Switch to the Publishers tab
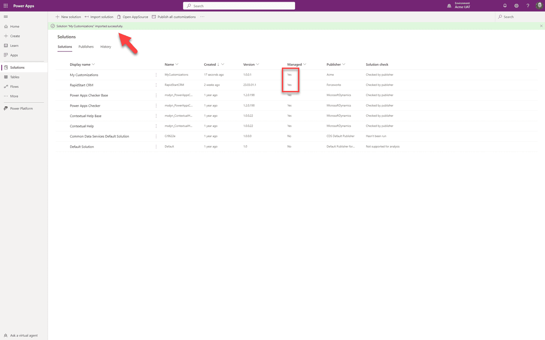The width and height of the screenshot is (545, 340). 86,46
